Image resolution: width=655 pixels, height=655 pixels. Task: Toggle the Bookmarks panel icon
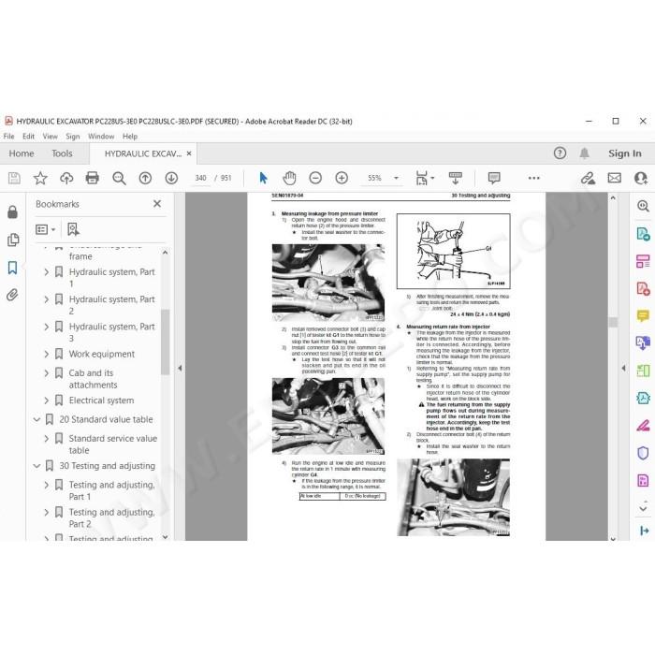(x=12, y=268)
